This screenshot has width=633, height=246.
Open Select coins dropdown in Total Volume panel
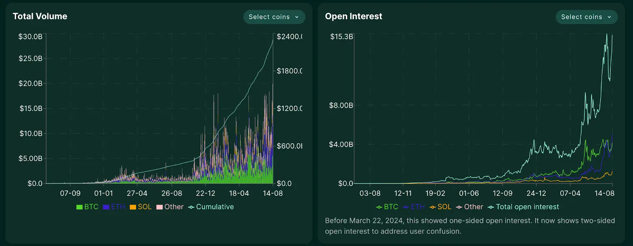pos(274,17)
